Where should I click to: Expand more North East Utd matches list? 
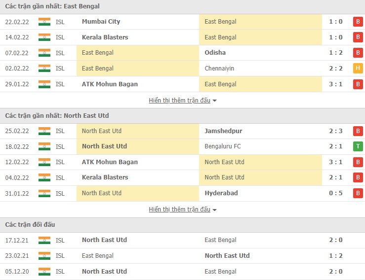coord(182,210)
